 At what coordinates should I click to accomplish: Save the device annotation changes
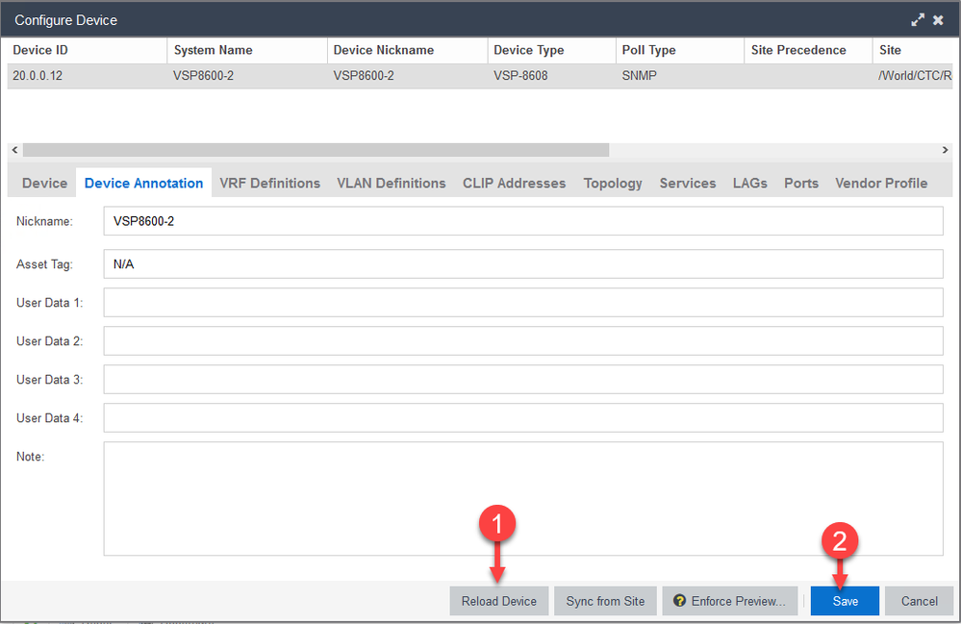(845, 601)
